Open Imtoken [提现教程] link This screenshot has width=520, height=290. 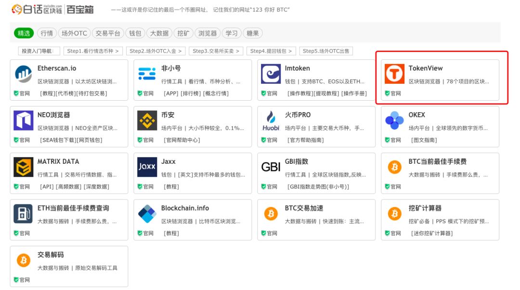point(327,93)
